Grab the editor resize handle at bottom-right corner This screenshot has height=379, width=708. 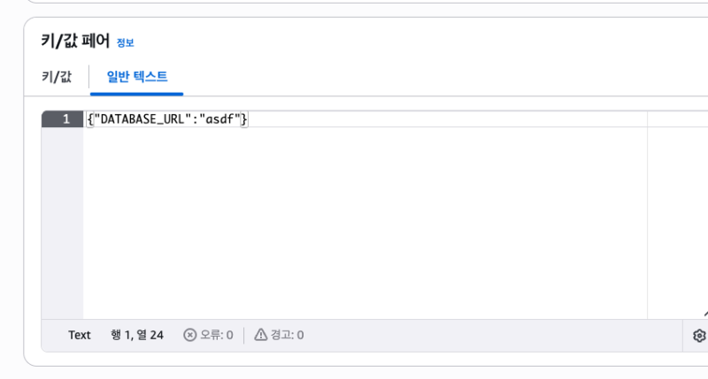[704, 314]
